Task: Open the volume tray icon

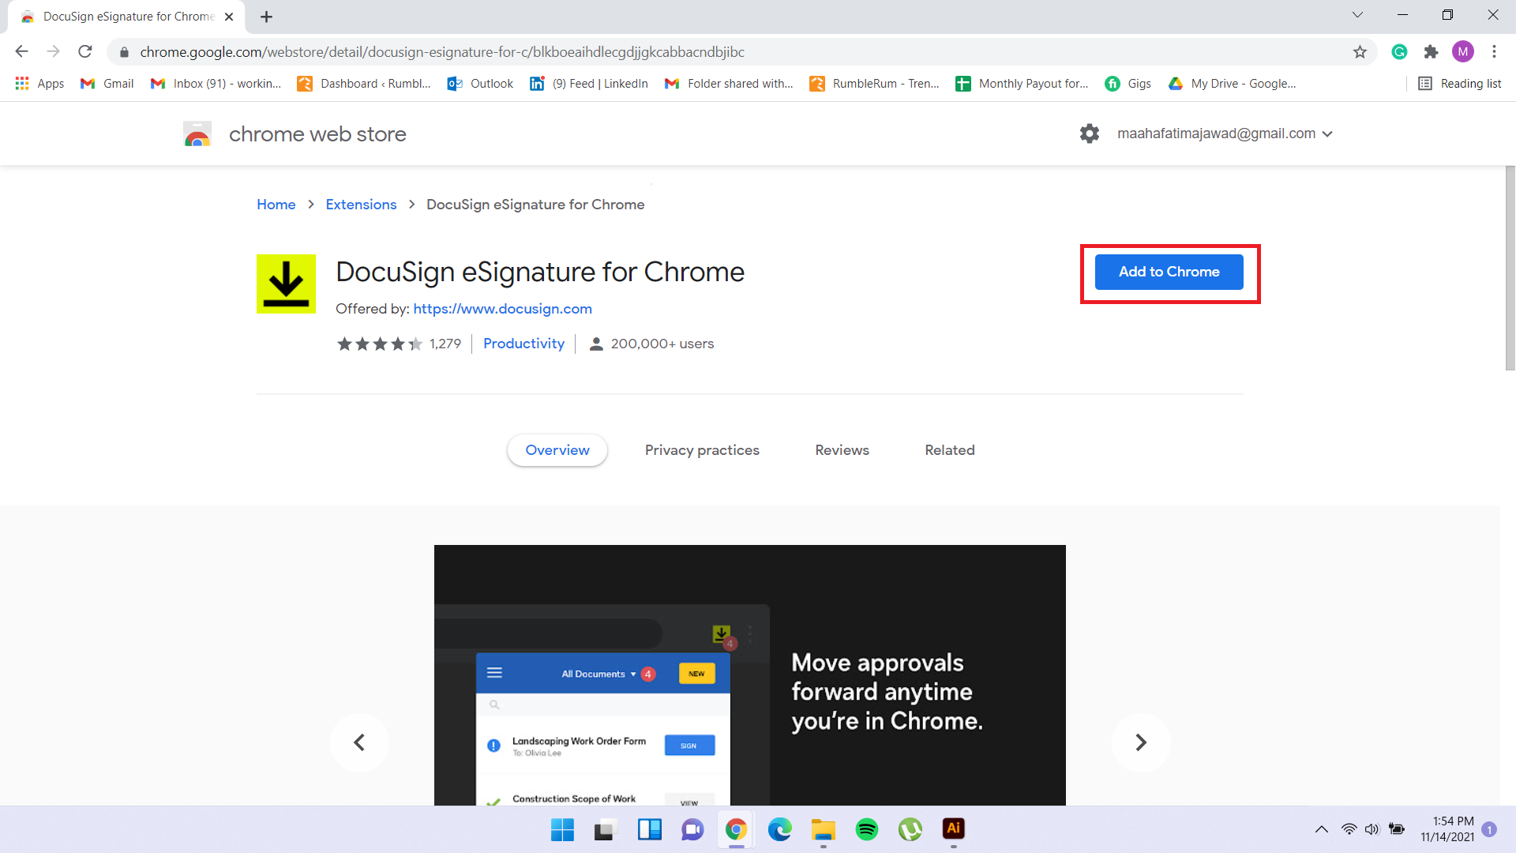Action: pyautogui.click(x=1372, y=829)
